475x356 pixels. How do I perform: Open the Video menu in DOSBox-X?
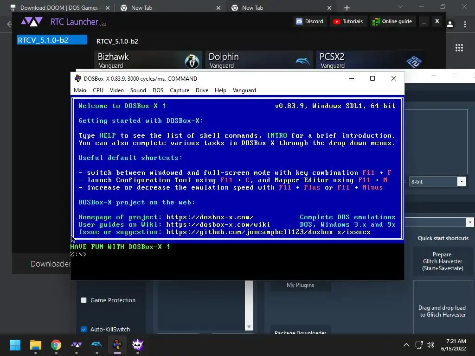coord(116,90)
